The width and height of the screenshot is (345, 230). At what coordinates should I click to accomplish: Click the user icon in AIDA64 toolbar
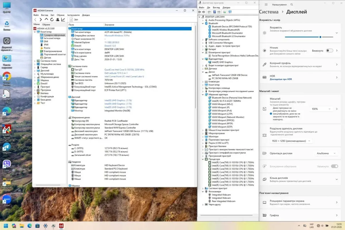point(57,20)
